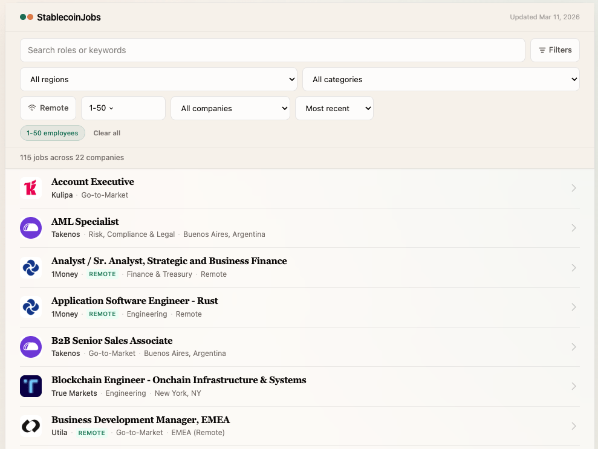Image resolution: width=598 pixels, height=449 pixels.
Task: Open Blockchain Engineer - Onchain Infrastructure listing
Action: click(x=179, y=380)
